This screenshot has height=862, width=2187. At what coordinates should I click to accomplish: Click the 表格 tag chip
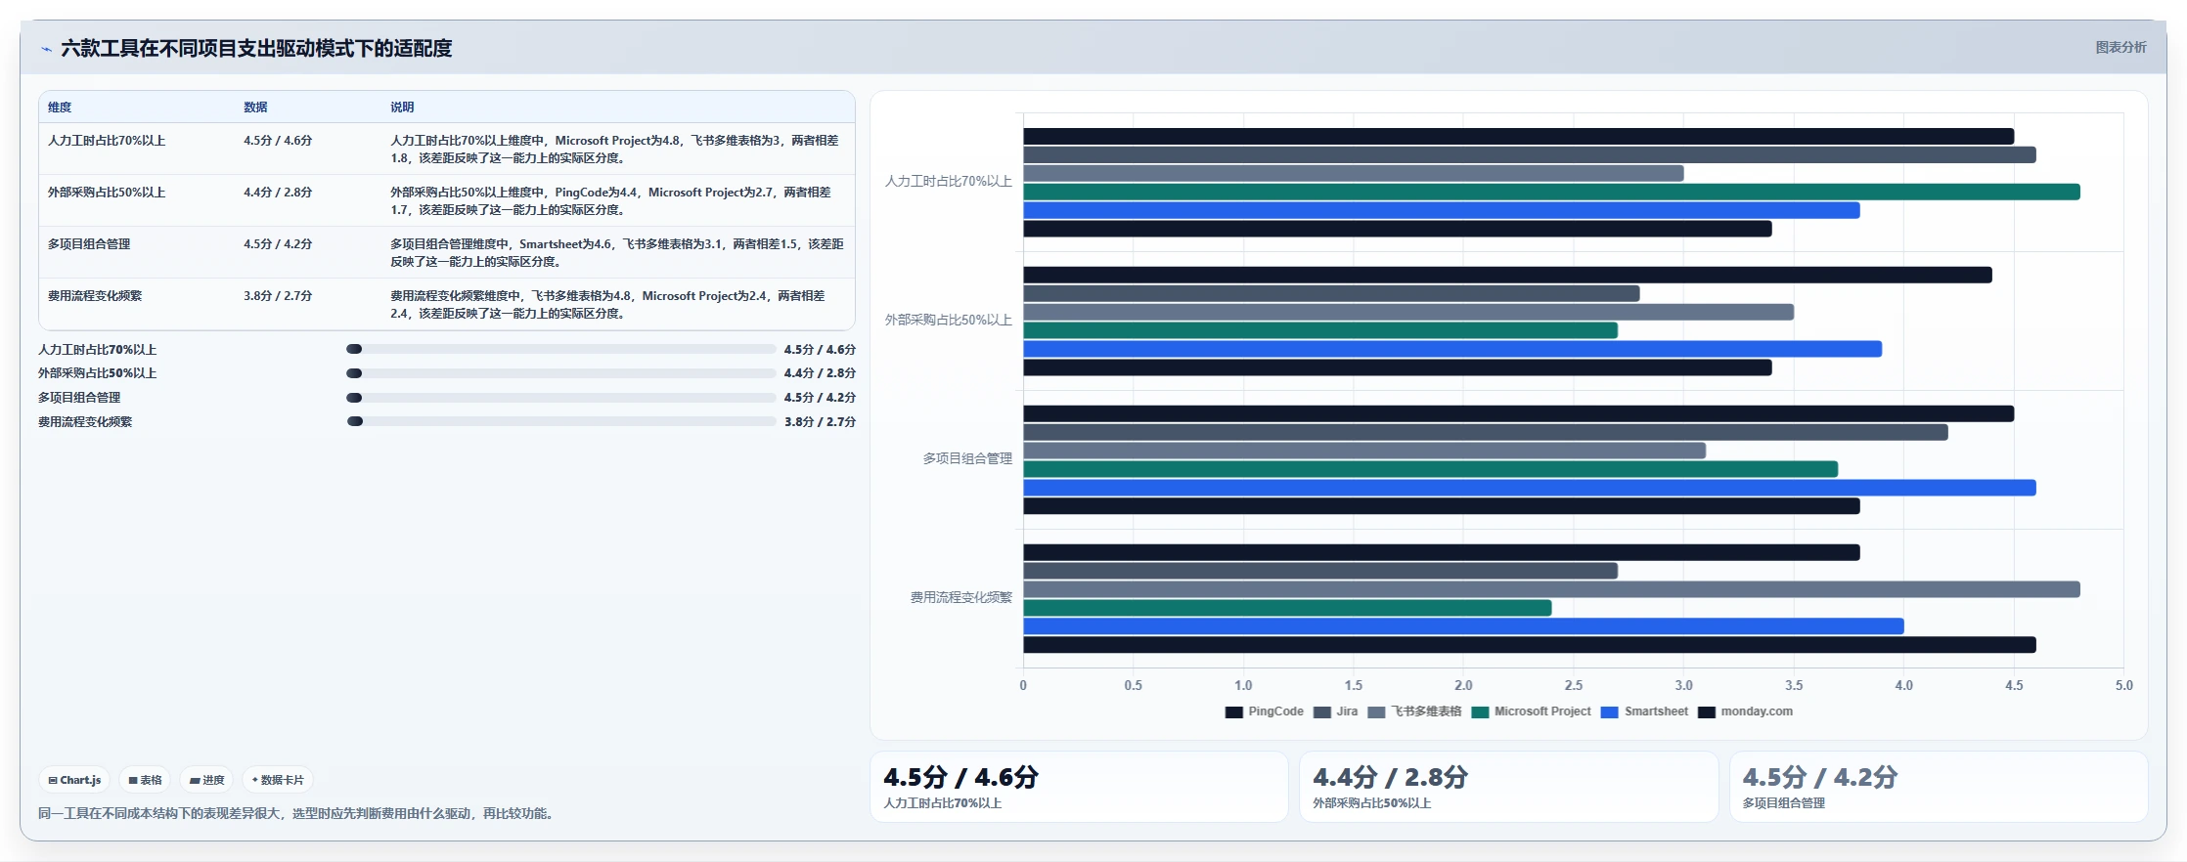145,780
